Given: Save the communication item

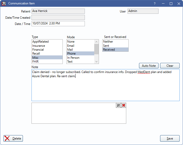Looking at the screenshot, I should point(170,139).
